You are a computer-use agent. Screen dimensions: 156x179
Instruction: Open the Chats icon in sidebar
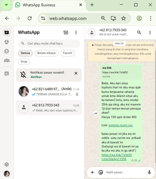[x=7, y=33]
